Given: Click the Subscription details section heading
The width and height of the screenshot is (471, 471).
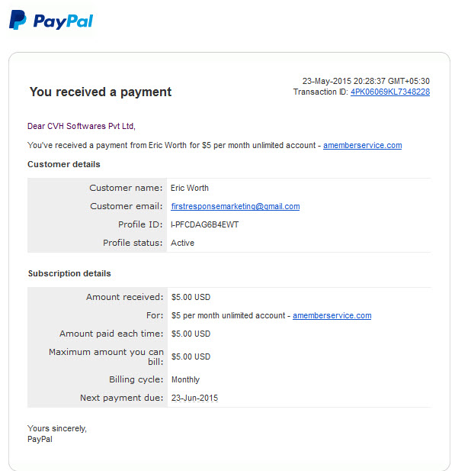Looking at the screenshot, I should click(x=69, y=273).
